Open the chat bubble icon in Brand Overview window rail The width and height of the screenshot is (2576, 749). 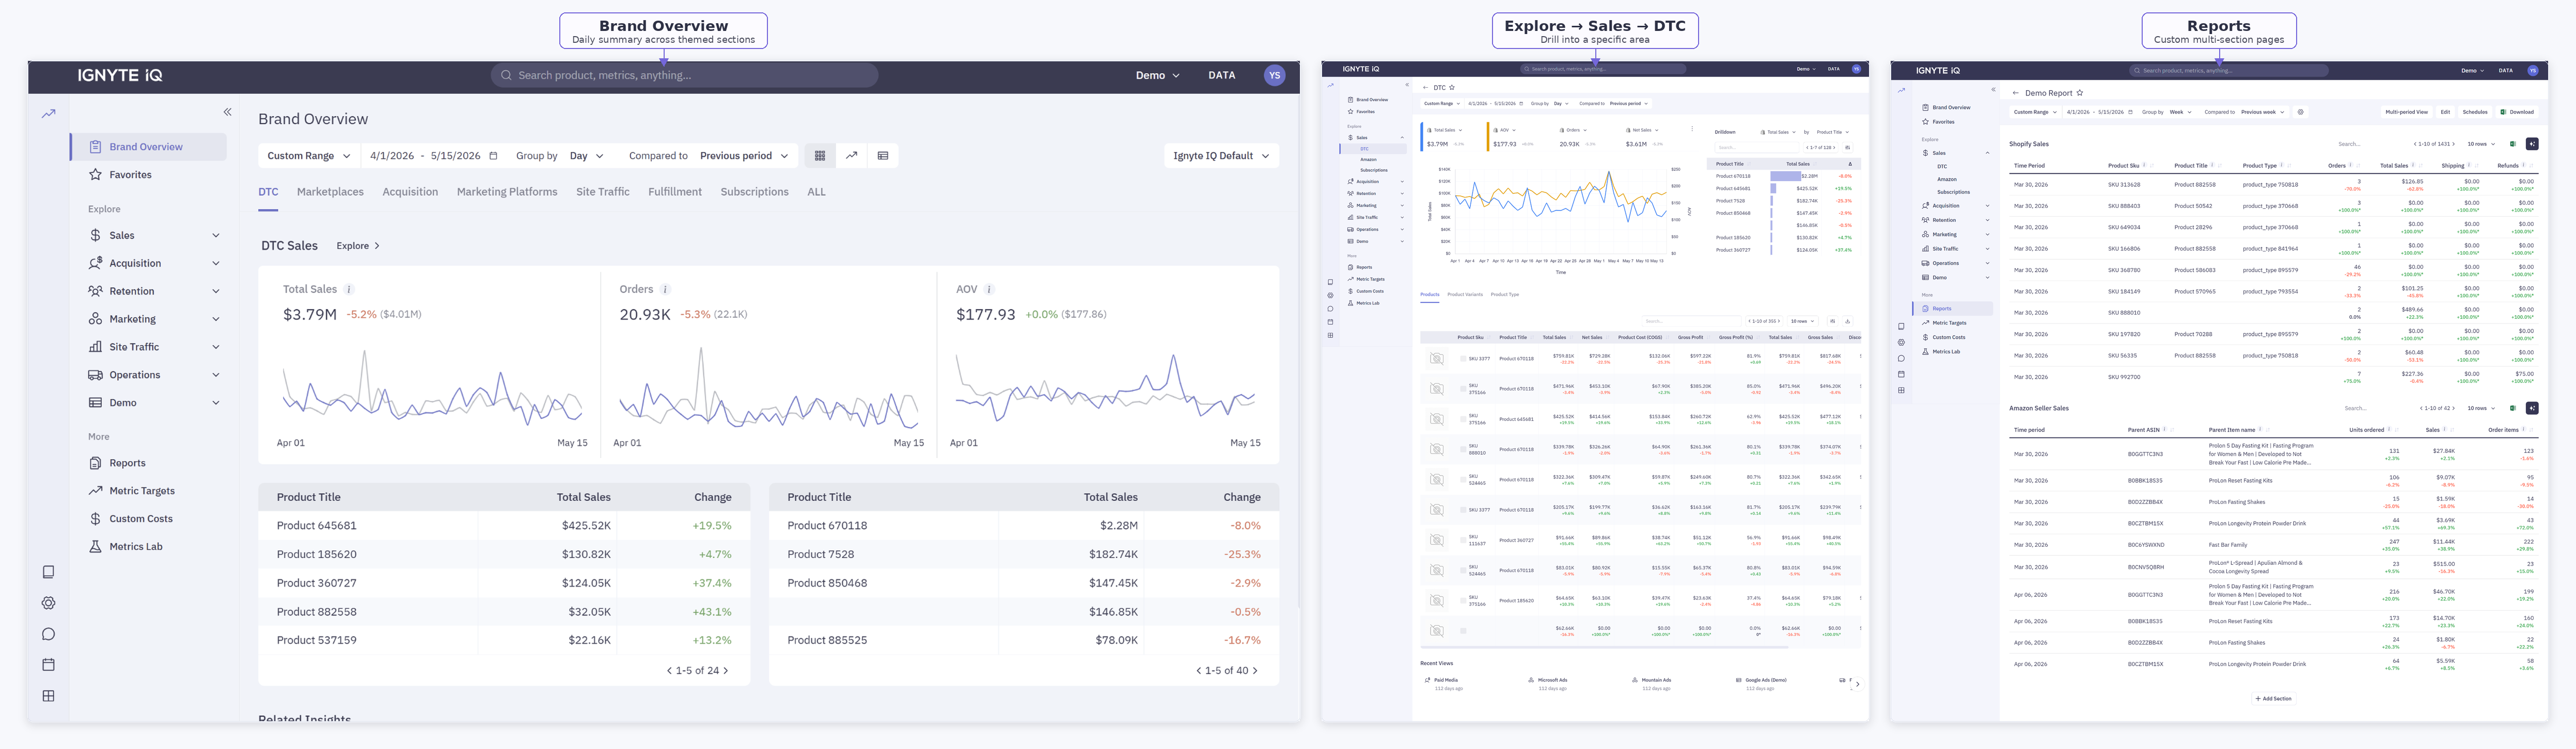pyautogui.click(x=48, y=634)
